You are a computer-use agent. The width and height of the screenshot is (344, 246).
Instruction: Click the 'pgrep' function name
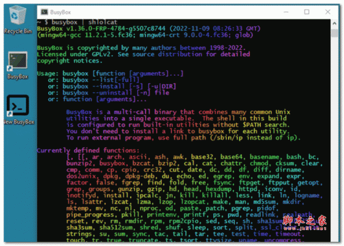coord(240,208)
